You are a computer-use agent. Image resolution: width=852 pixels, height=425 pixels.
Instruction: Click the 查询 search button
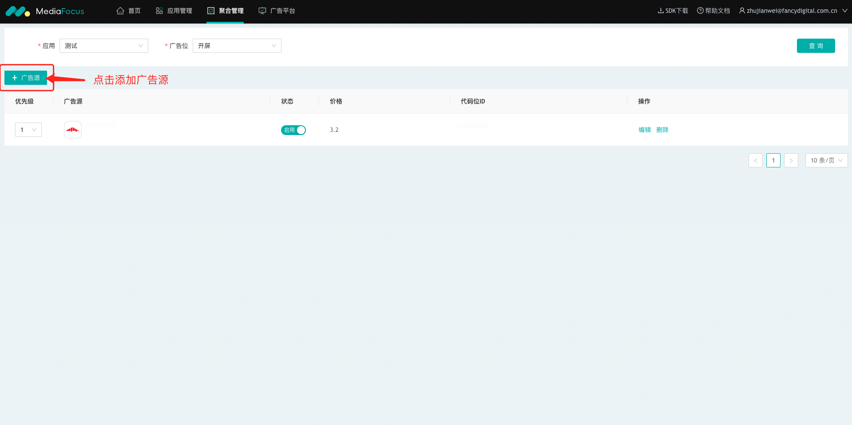816,46
